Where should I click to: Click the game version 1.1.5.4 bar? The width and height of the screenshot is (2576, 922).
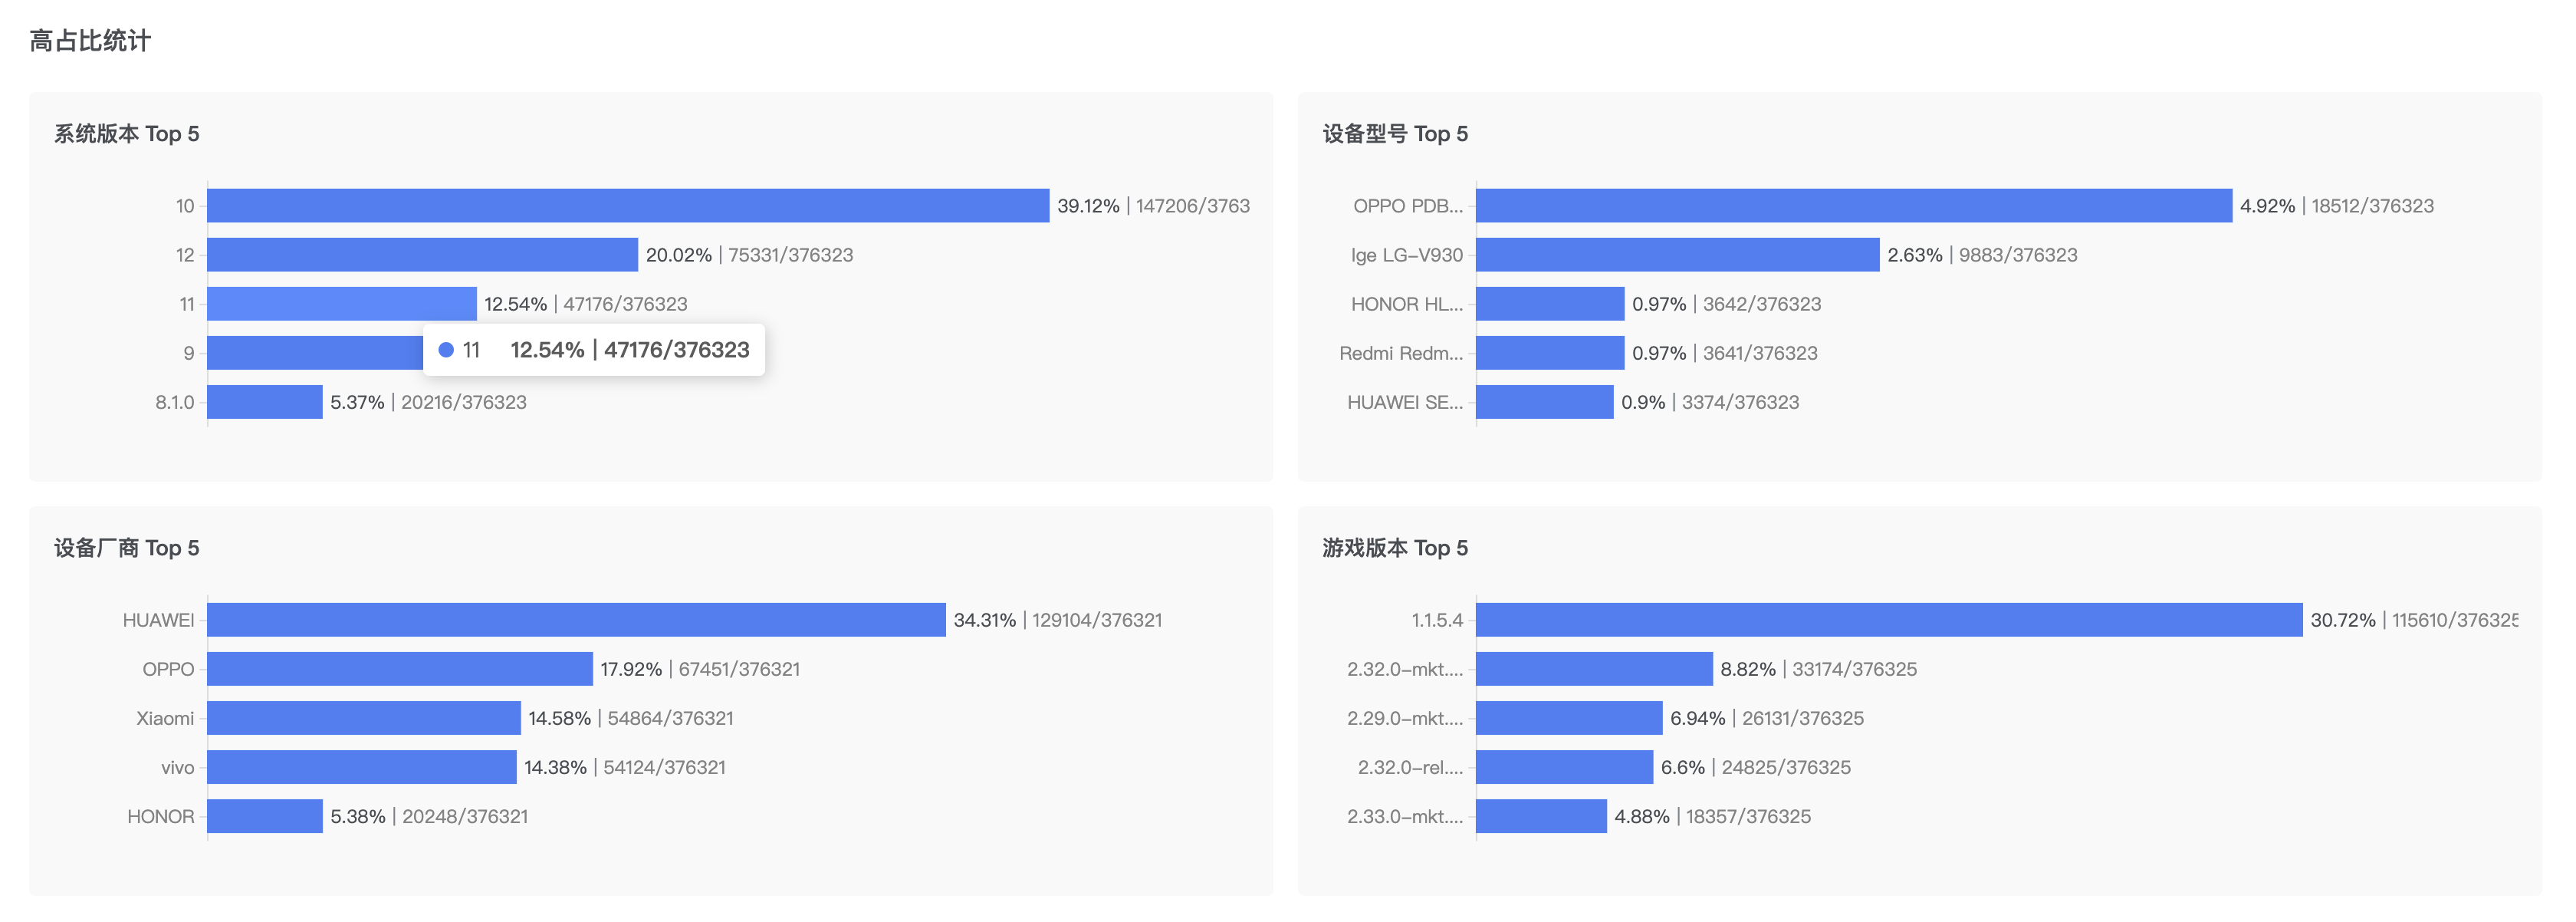click(1888, 619)
